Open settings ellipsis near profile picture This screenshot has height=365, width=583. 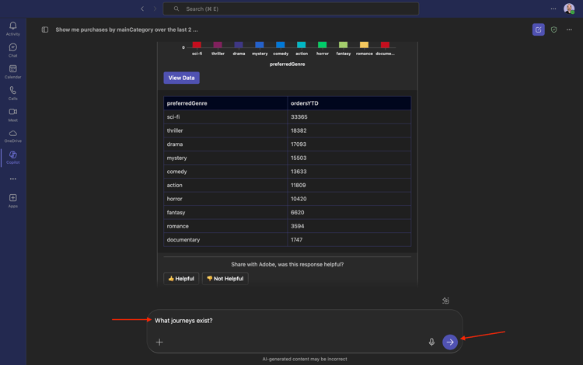553,9
